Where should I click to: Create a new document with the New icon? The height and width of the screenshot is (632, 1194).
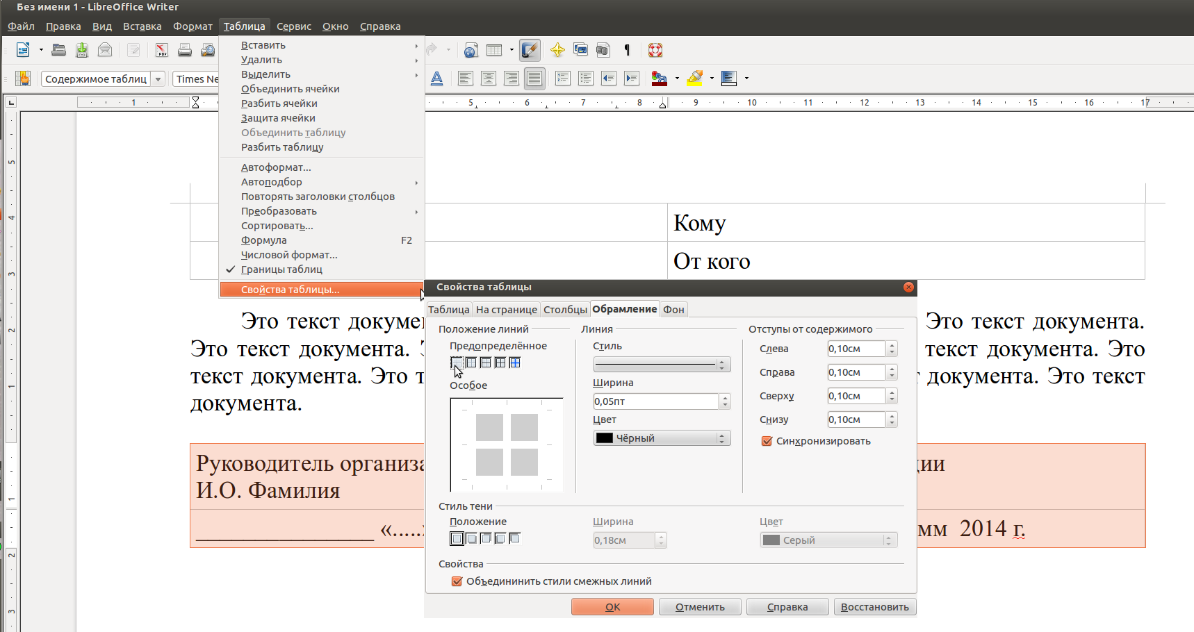click(23, 50)
